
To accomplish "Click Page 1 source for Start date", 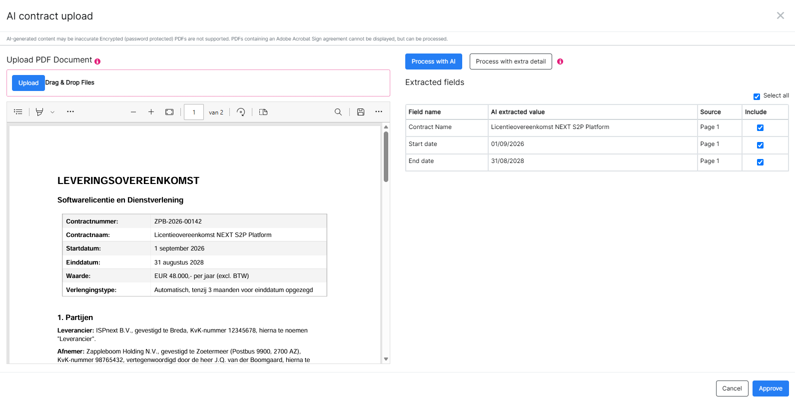I will coord(710,144).
